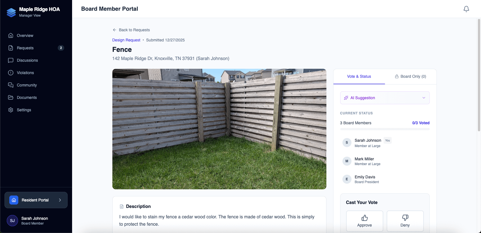Open the notifications bell icon

[466, 9]
